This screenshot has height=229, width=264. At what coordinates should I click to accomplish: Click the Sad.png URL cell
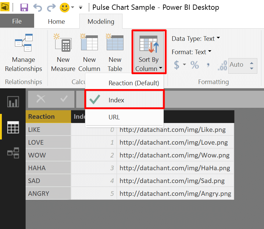(x=175, y=181)
